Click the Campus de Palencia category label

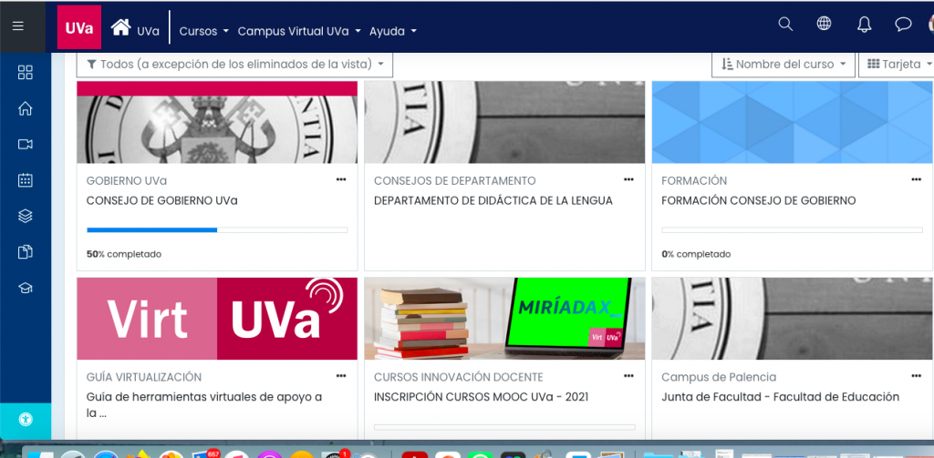tap(719, 377)
